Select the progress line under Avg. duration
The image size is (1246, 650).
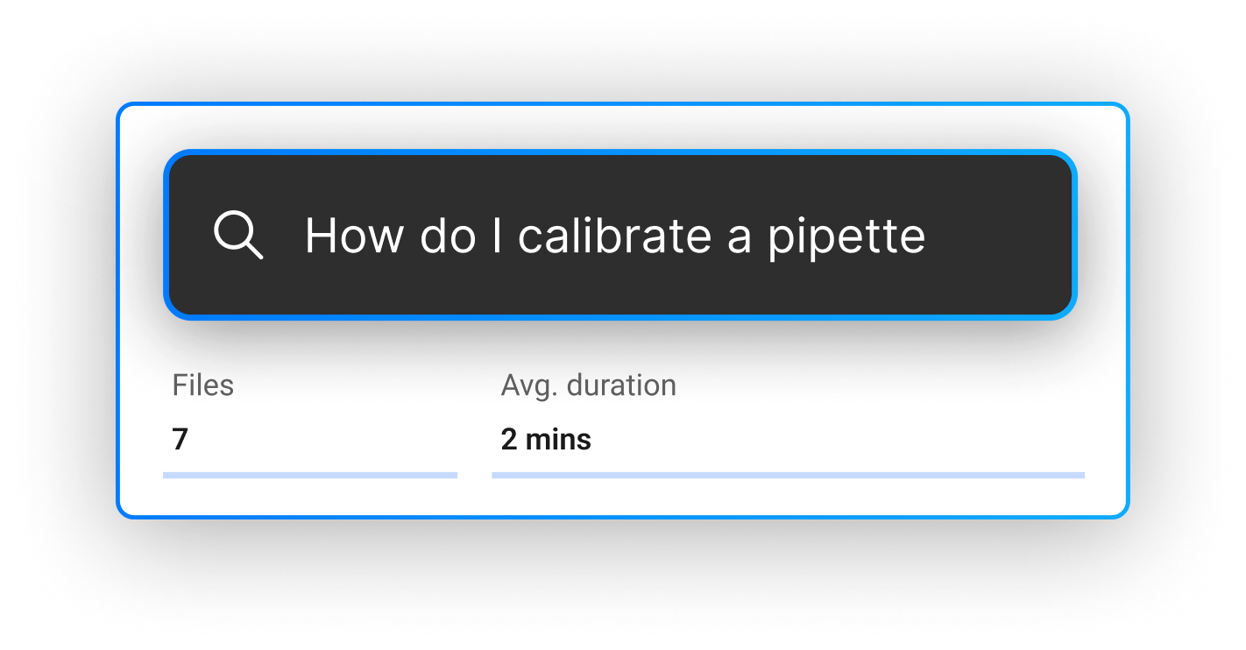coord(788,474)
